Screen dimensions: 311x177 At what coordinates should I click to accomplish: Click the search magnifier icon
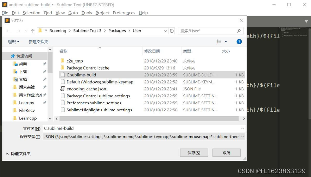(239, 31)
